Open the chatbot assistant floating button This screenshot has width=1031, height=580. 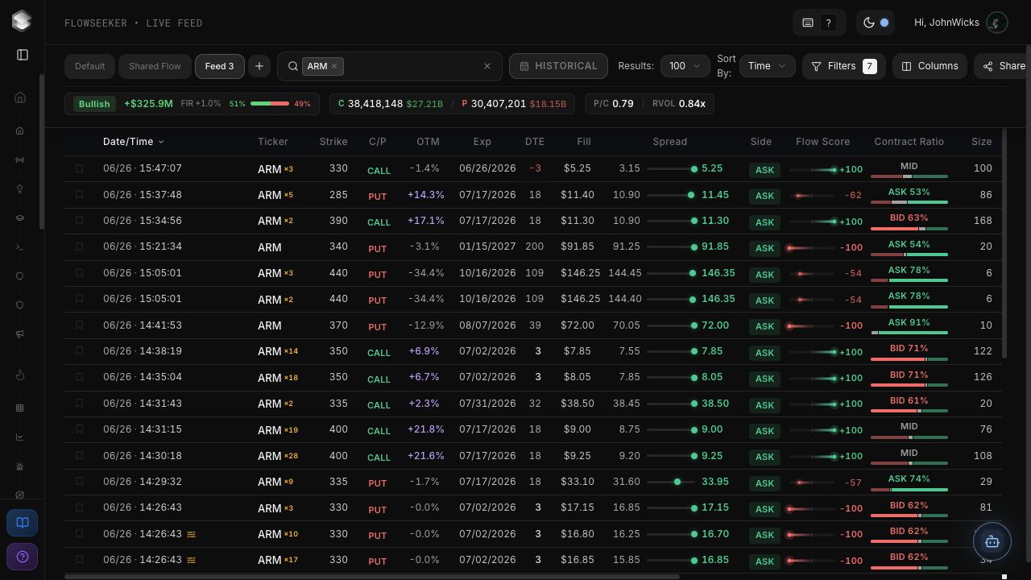tap(992, 542)
